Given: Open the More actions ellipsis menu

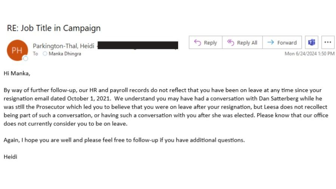Looking at the screenshot, I should [x=327, y=43].
